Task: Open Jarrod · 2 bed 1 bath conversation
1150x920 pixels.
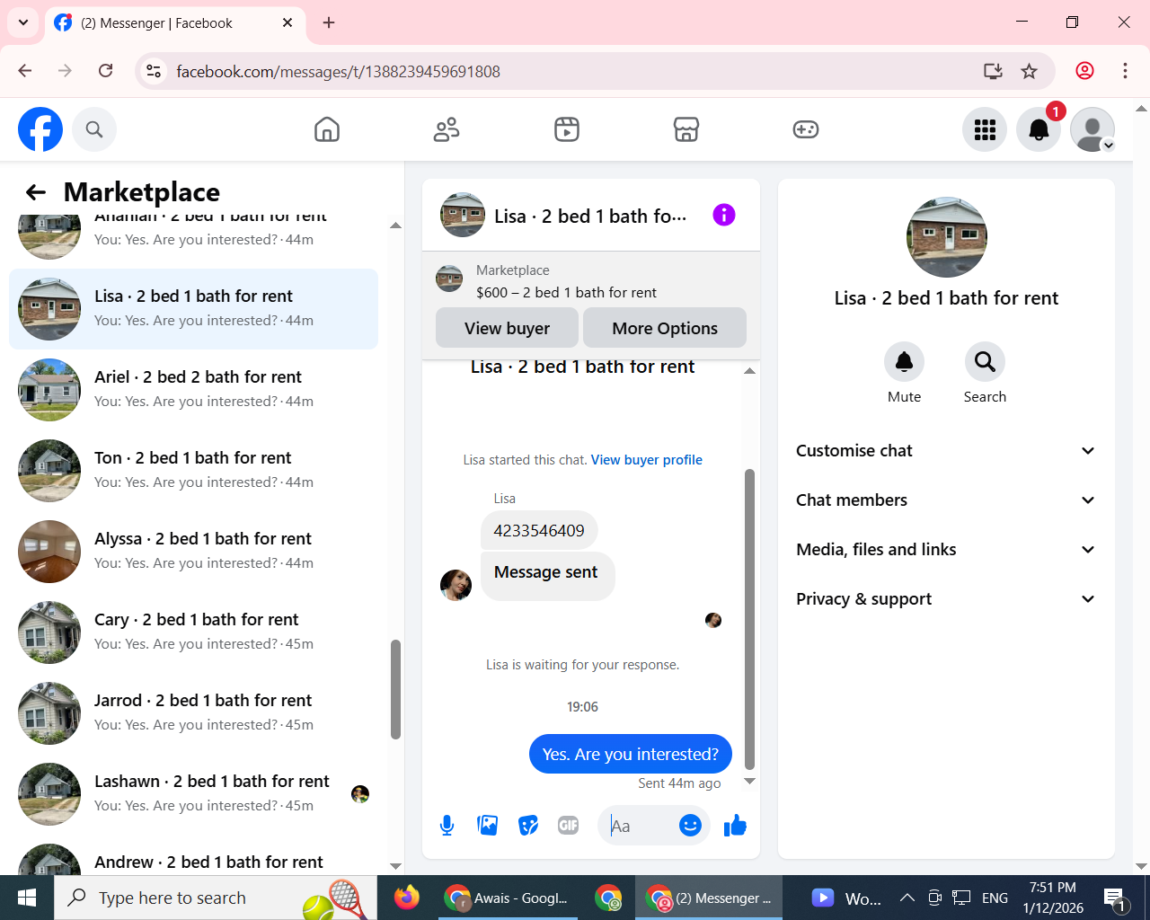Action: click(193, 713)
